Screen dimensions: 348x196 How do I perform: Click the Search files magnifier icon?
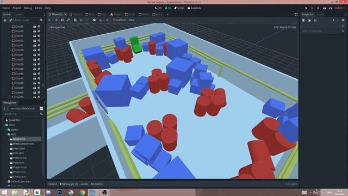41,114
